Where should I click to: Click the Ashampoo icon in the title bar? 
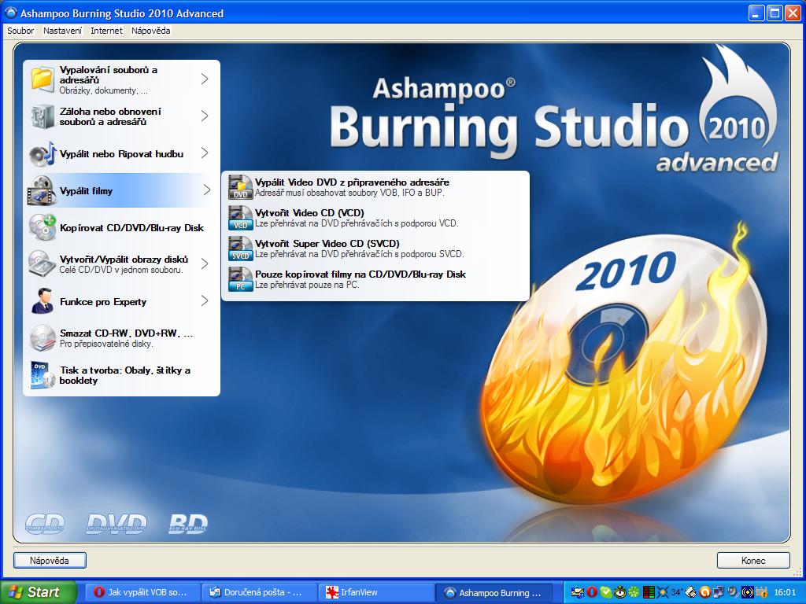10,13
